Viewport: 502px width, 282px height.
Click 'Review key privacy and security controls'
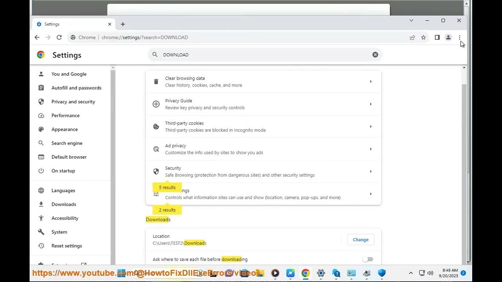pyautogui.click(x=205, y=108)
